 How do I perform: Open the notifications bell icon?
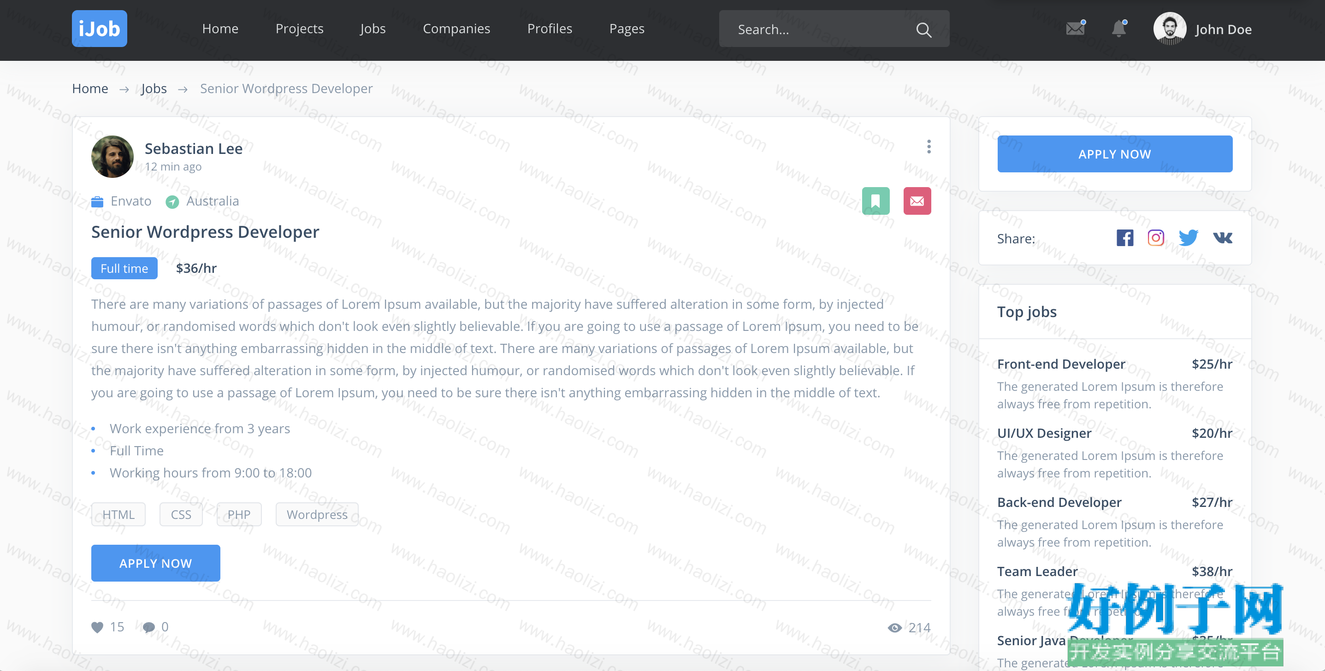[x=1119, y=28]
